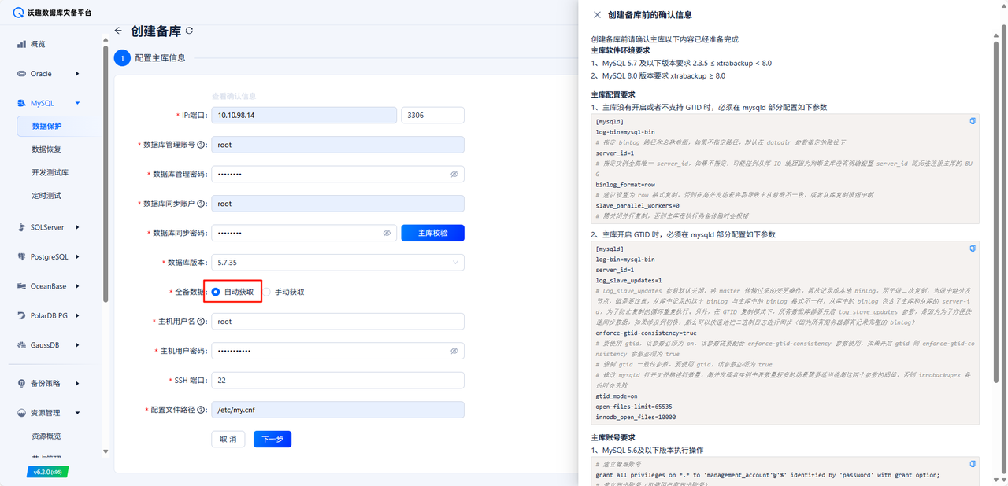Collapse the MySQL menu arrow
Screen dimensions: 1008x486
(x=77, y=103)
